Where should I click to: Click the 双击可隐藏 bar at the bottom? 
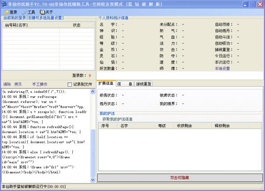click(179, 178)
